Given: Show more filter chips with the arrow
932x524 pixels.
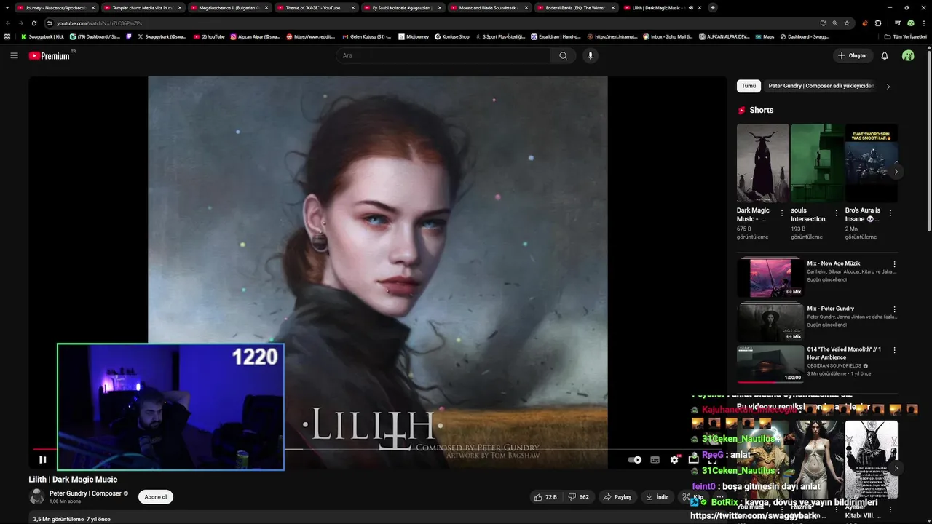Looking at the screenshot, I should tap(888, 86).
